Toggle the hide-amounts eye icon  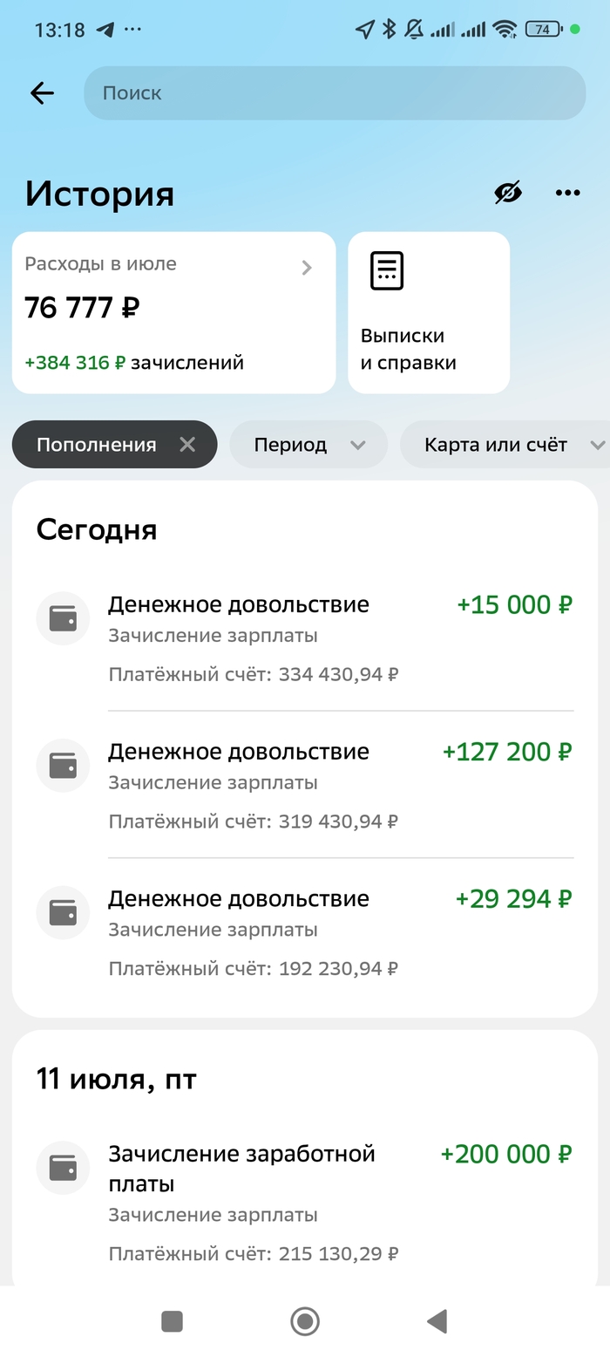pos(508,193)
